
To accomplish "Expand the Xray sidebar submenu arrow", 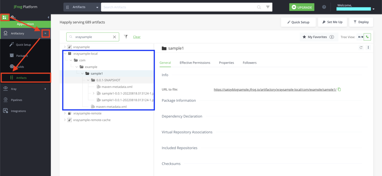I will (x=46, y=89).
